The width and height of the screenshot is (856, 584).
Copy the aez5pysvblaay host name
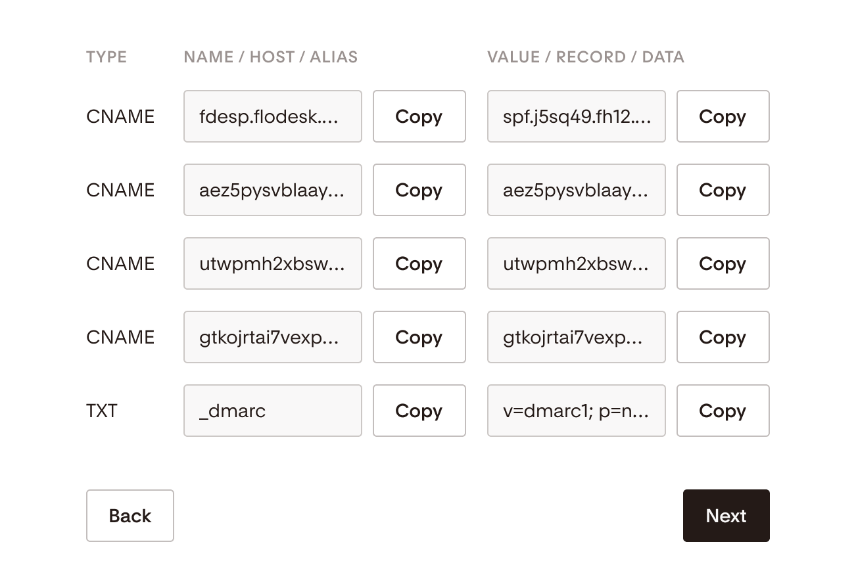(x=419, y=190)
